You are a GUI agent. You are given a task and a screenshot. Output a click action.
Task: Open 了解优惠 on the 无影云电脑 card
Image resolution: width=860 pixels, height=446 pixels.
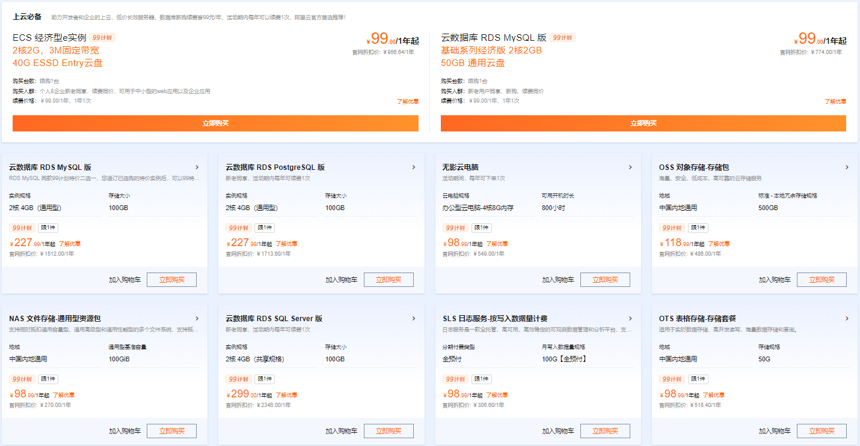click(x=497, y=244)
